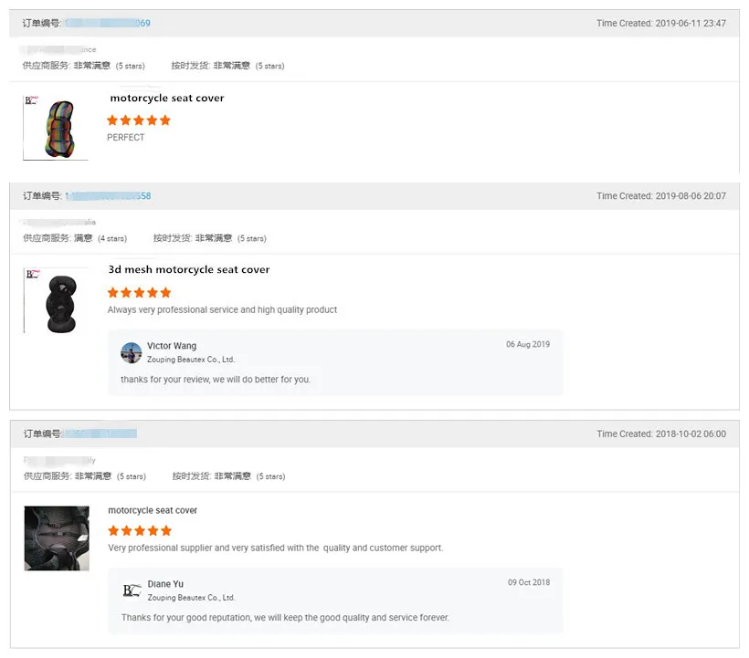Open the blurred third order number link
Viewport: 749px width, 658px height.
(100, 433)
